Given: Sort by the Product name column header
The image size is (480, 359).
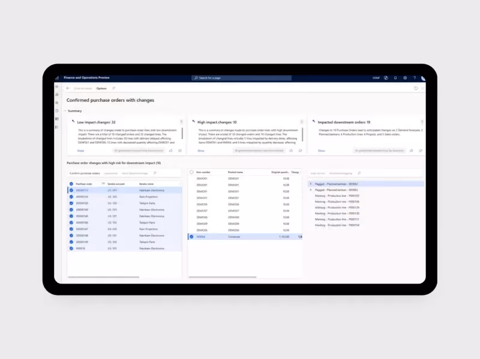Looking at the screenshot, I should click(235, 172).
